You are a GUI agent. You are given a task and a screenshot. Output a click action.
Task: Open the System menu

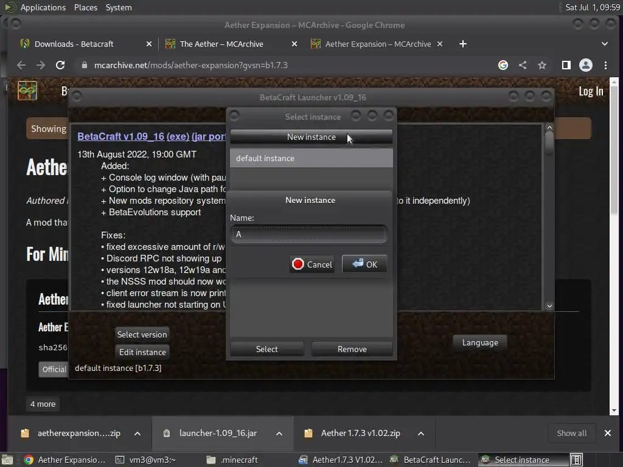tap(119, 7)
